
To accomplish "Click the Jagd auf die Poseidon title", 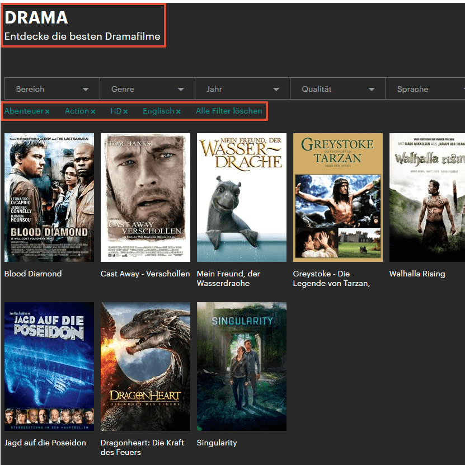I will (x=45, y=443).
